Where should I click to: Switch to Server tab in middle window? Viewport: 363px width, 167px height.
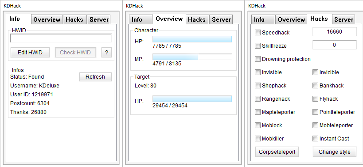click(x=221, y=19)
